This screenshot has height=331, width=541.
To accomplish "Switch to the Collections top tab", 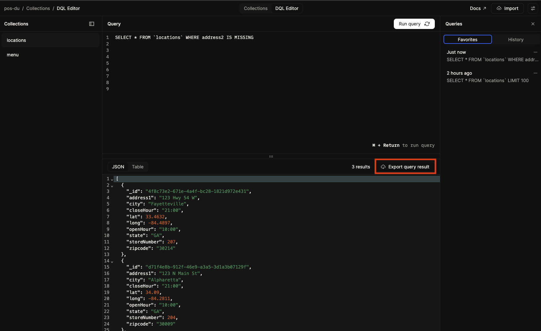I will pyautogui.click(x=256, y=8).
